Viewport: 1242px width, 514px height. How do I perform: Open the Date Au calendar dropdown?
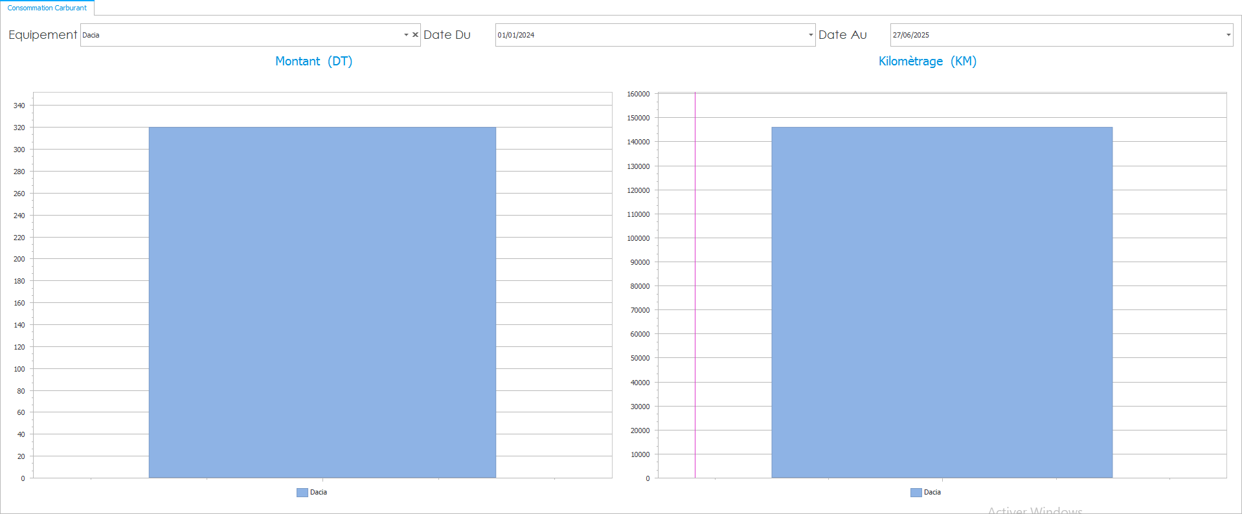(x=1228, y=35)
